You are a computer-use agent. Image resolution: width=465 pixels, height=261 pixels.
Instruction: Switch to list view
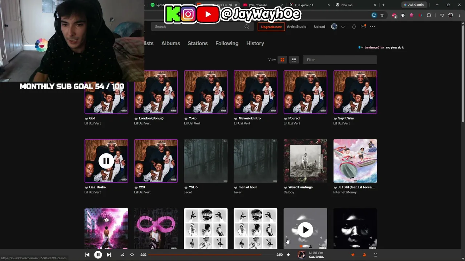coord(294,60)
